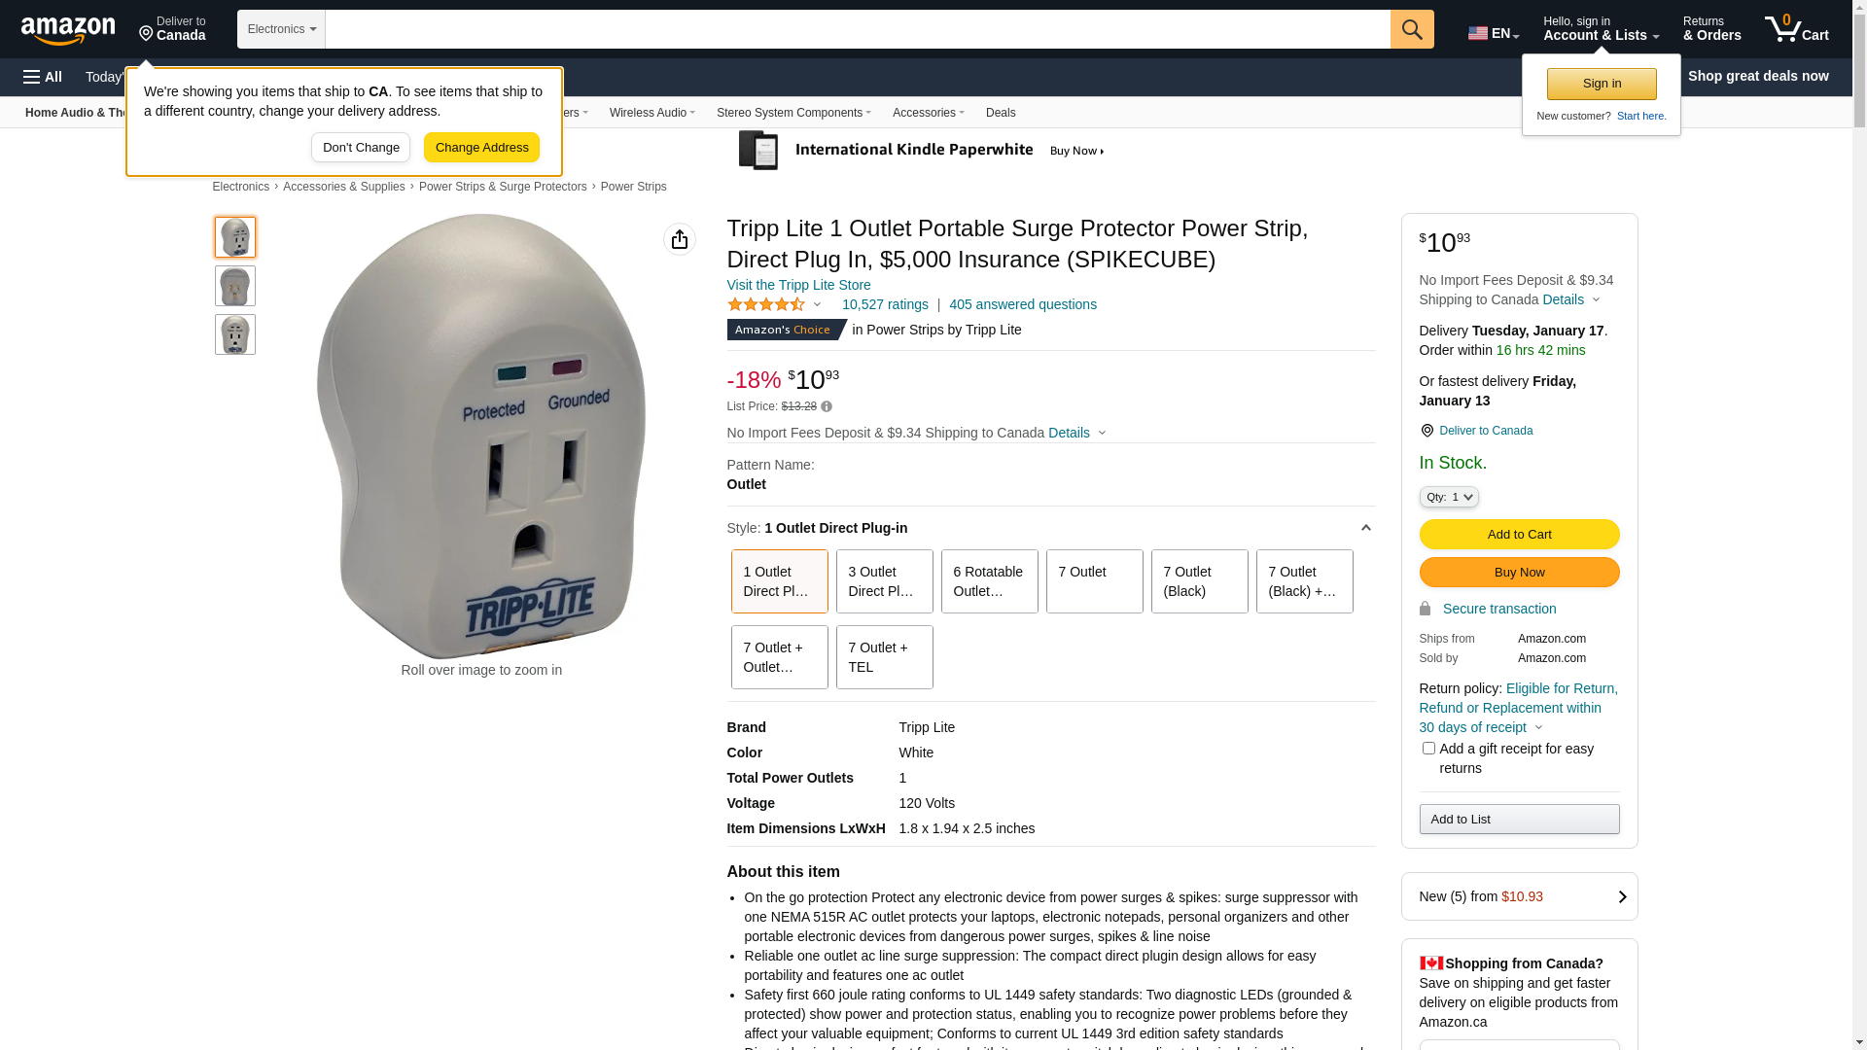Screen dimensions: 1867x1050
Task: Open the Qty quantity dropdown
Action: 1449,497
